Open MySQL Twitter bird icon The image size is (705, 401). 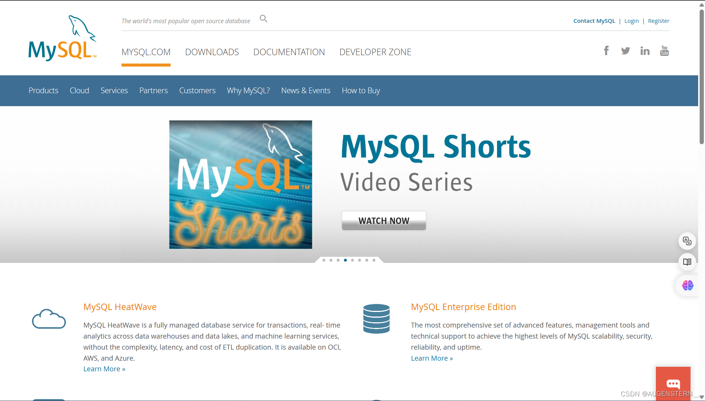point(625,51)
